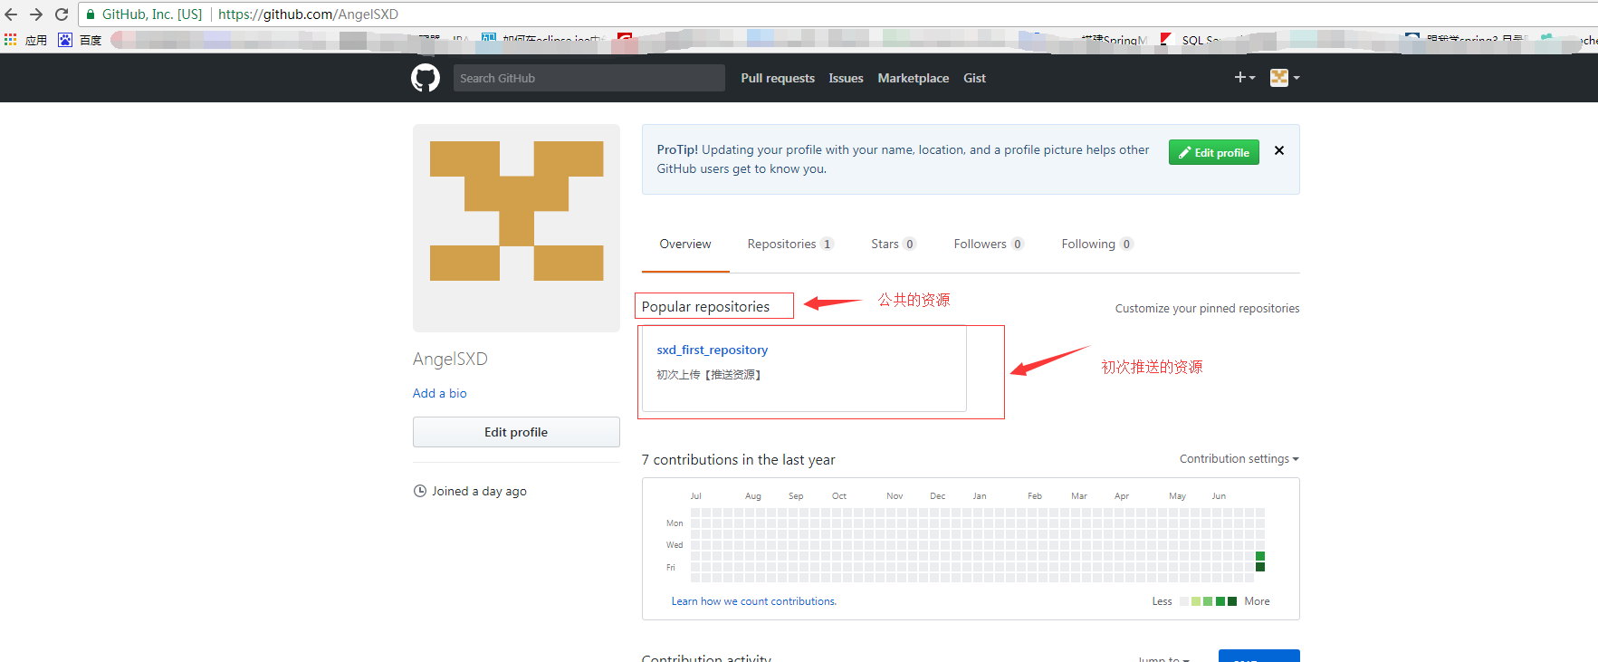Screen dimensions: 1598x662
Task: Open the user avatar menu dropdown
Action: click(x=1285, y=78)
